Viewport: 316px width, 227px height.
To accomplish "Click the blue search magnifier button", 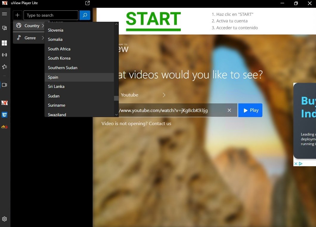I will pyautogui.click(x=85, y=15).
